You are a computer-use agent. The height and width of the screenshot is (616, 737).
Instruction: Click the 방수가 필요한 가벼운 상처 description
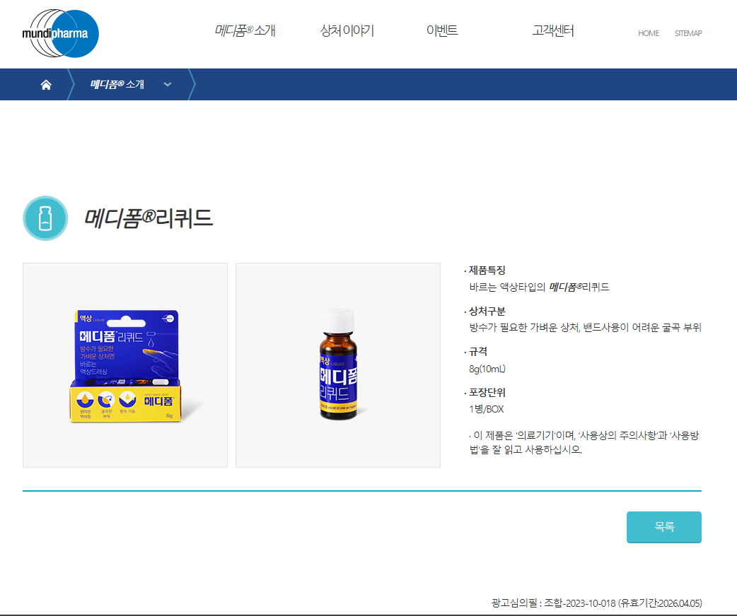coord(585,327)
